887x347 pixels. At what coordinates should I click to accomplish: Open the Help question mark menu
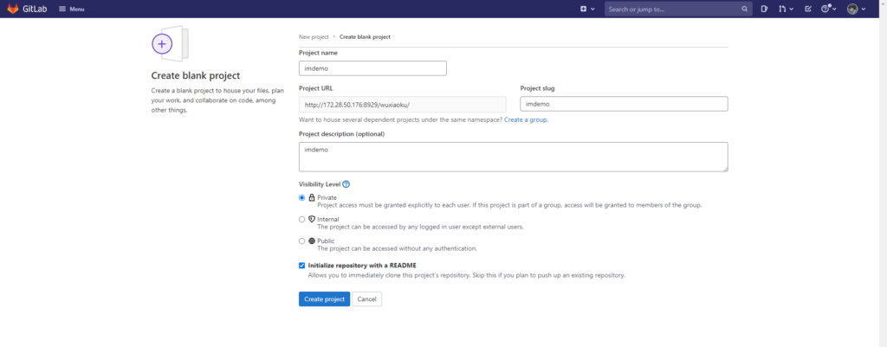[x=829, y=9]
